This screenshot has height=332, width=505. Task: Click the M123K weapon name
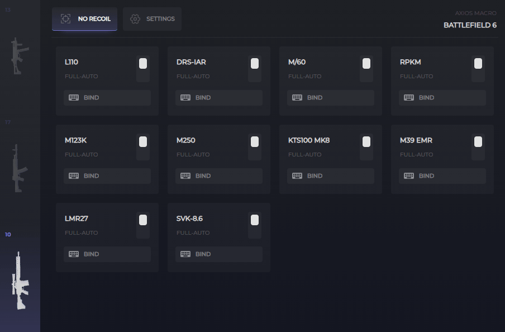point(75,140)
